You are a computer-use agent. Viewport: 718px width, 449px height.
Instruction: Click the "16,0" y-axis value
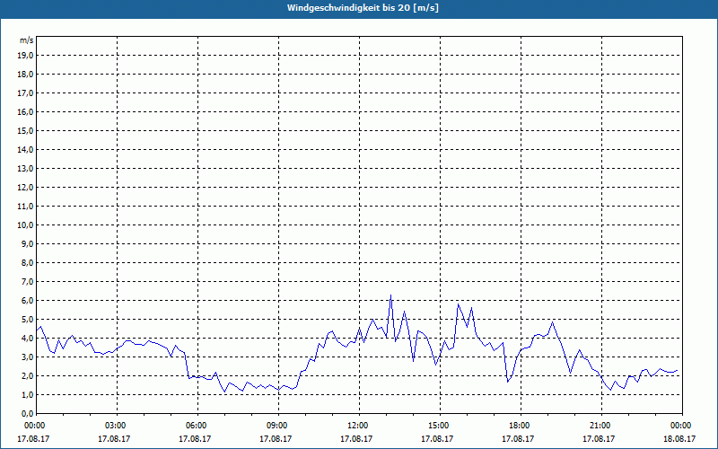25,111
